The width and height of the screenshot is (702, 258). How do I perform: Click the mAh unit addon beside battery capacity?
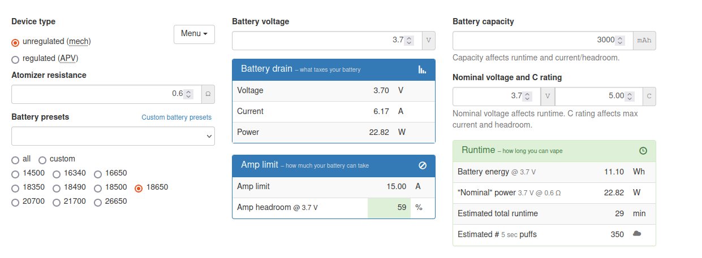(644, 40)
